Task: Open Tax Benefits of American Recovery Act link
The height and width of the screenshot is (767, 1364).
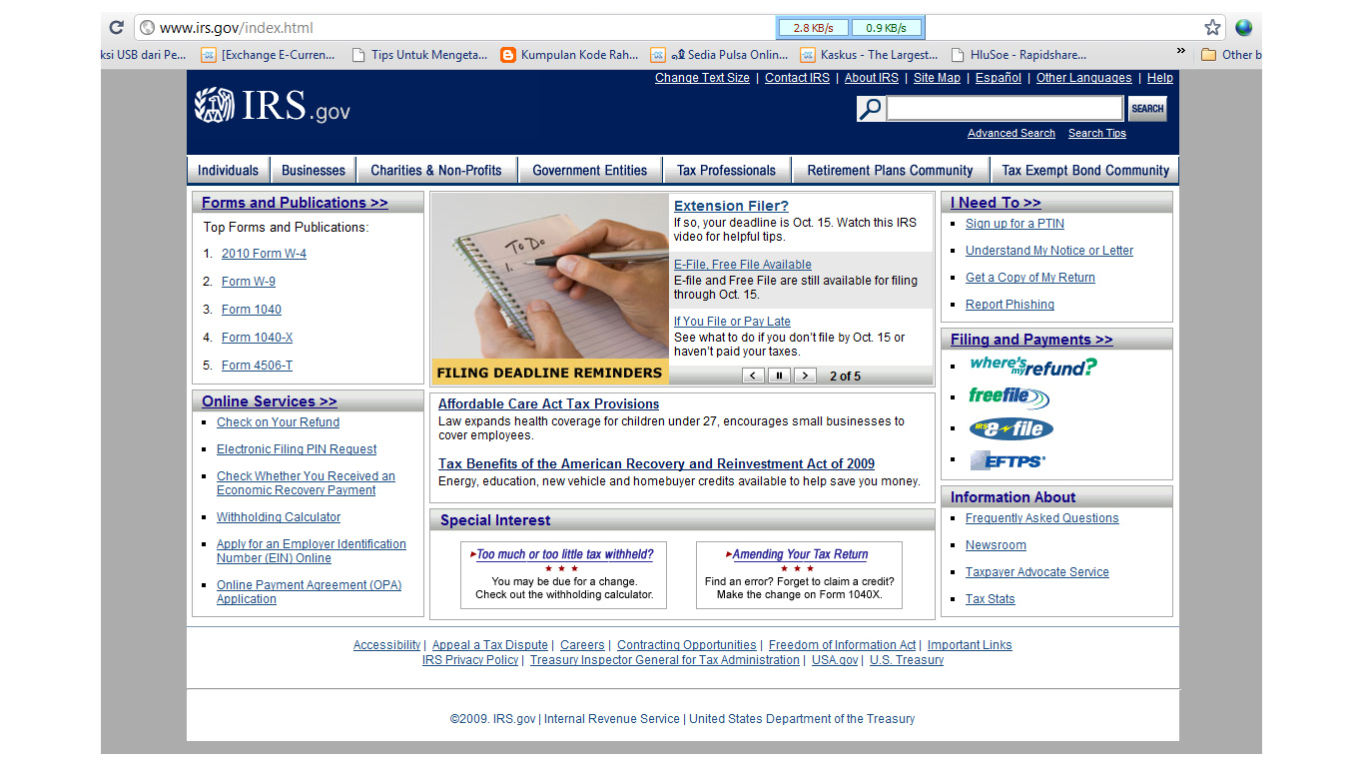Action: click(656, 464)
